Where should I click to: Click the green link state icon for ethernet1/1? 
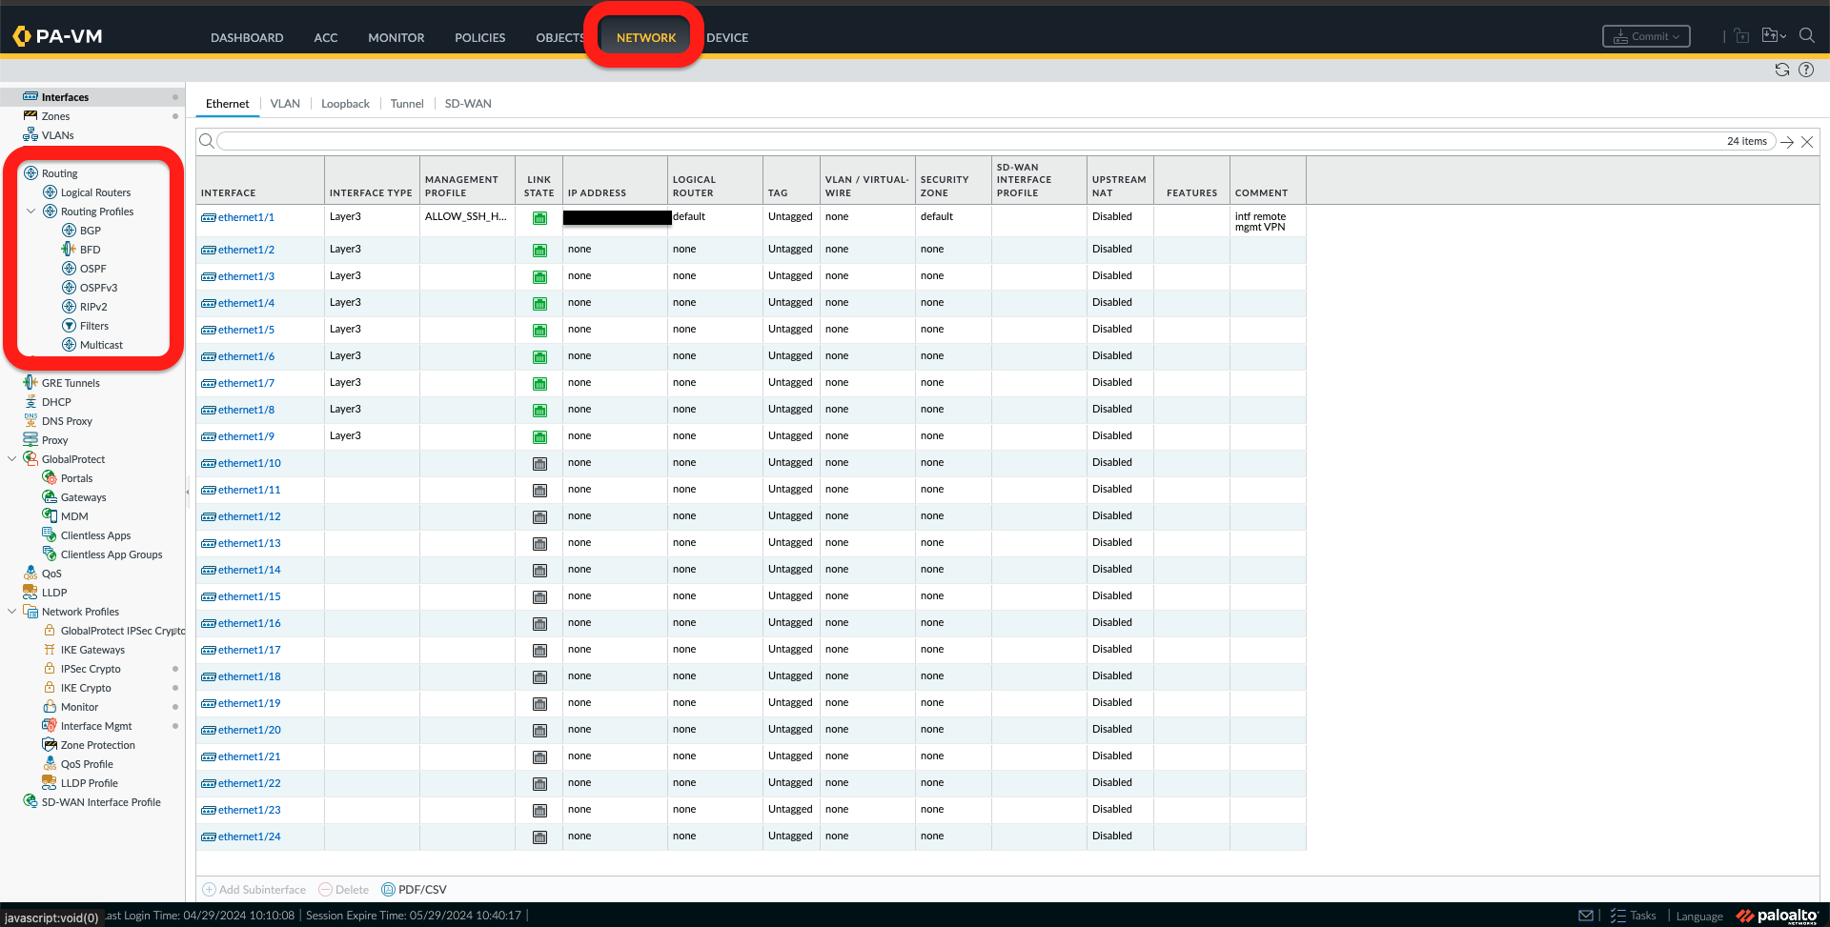[539, 218]
